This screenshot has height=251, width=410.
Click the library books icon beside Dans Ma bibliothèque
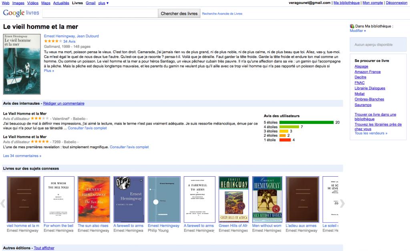pos(352,26)
